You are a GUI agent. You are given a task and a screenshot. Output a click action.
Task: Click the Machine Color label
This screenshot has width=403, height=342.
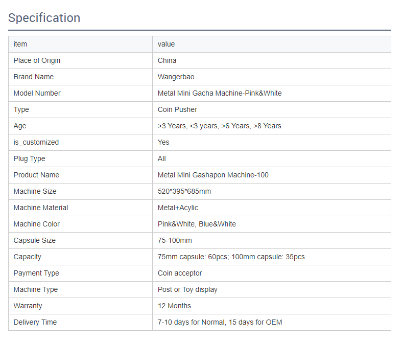[36, 224]
